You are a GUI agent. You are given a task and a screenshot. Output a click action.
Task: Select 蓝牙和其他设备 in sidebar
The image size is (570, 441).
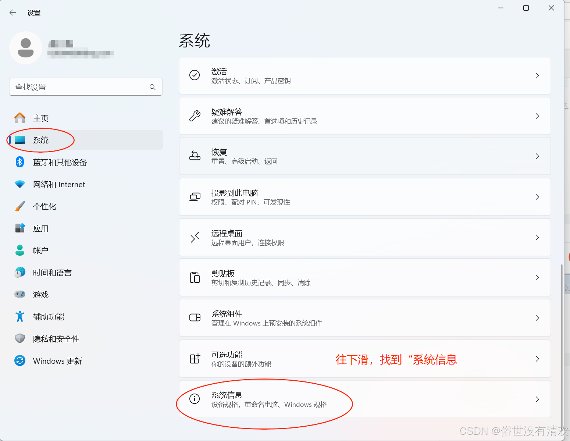tap(86, 162)
